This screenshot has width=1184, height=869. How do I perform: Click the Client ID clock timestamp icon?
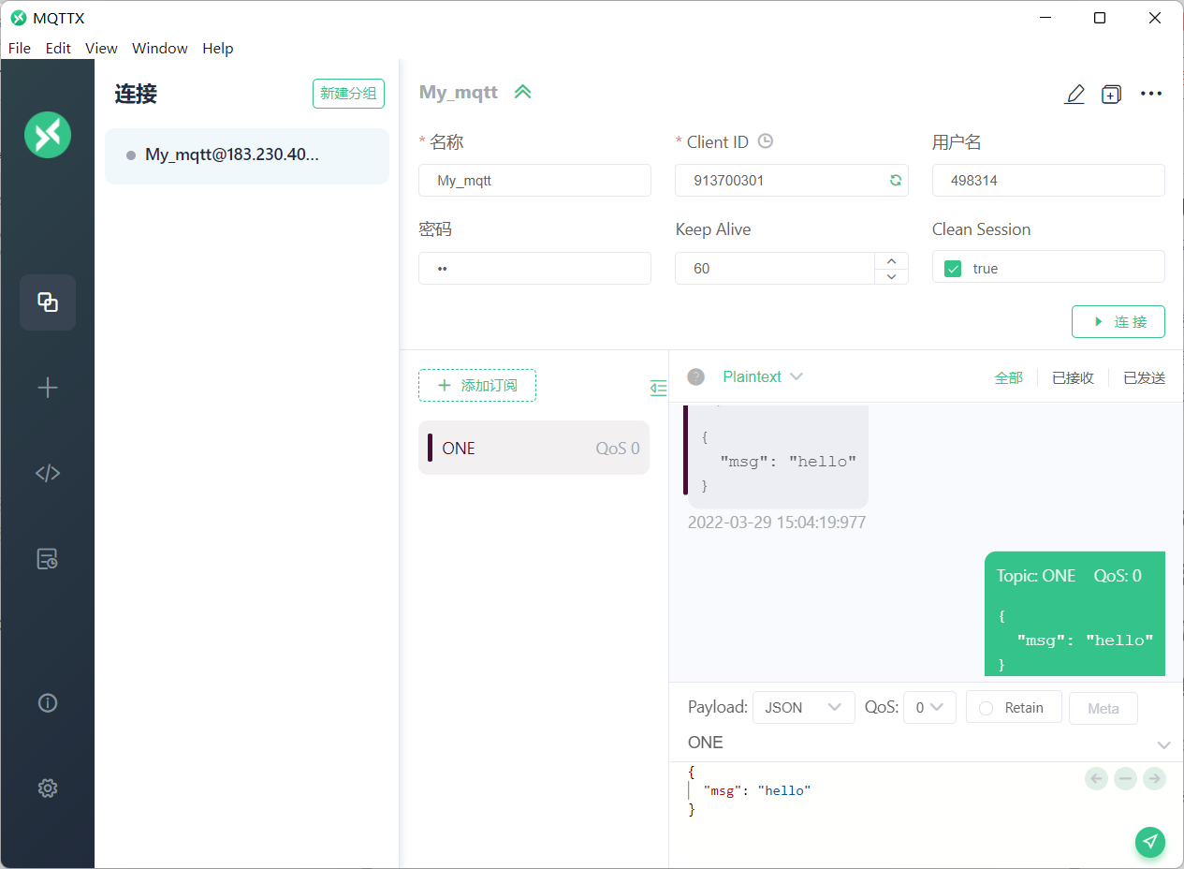(766, 141)
